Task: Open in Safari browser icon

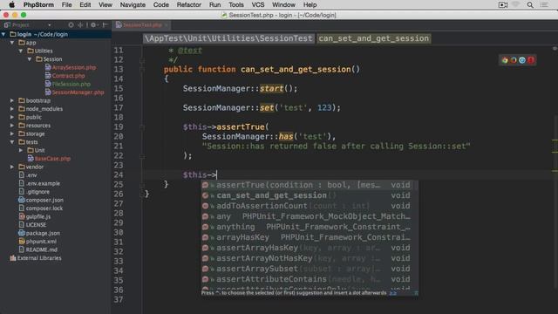Action: [x=522, y=60]
